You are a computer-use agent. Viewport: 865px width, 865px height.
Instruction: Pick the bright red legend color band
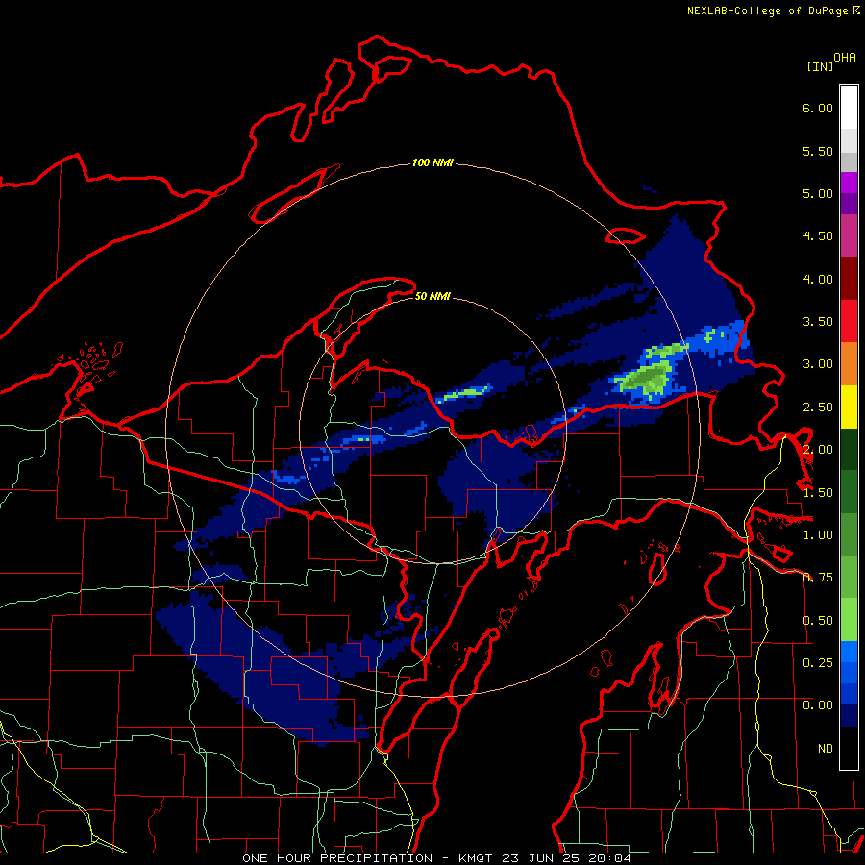coord(849,321)
